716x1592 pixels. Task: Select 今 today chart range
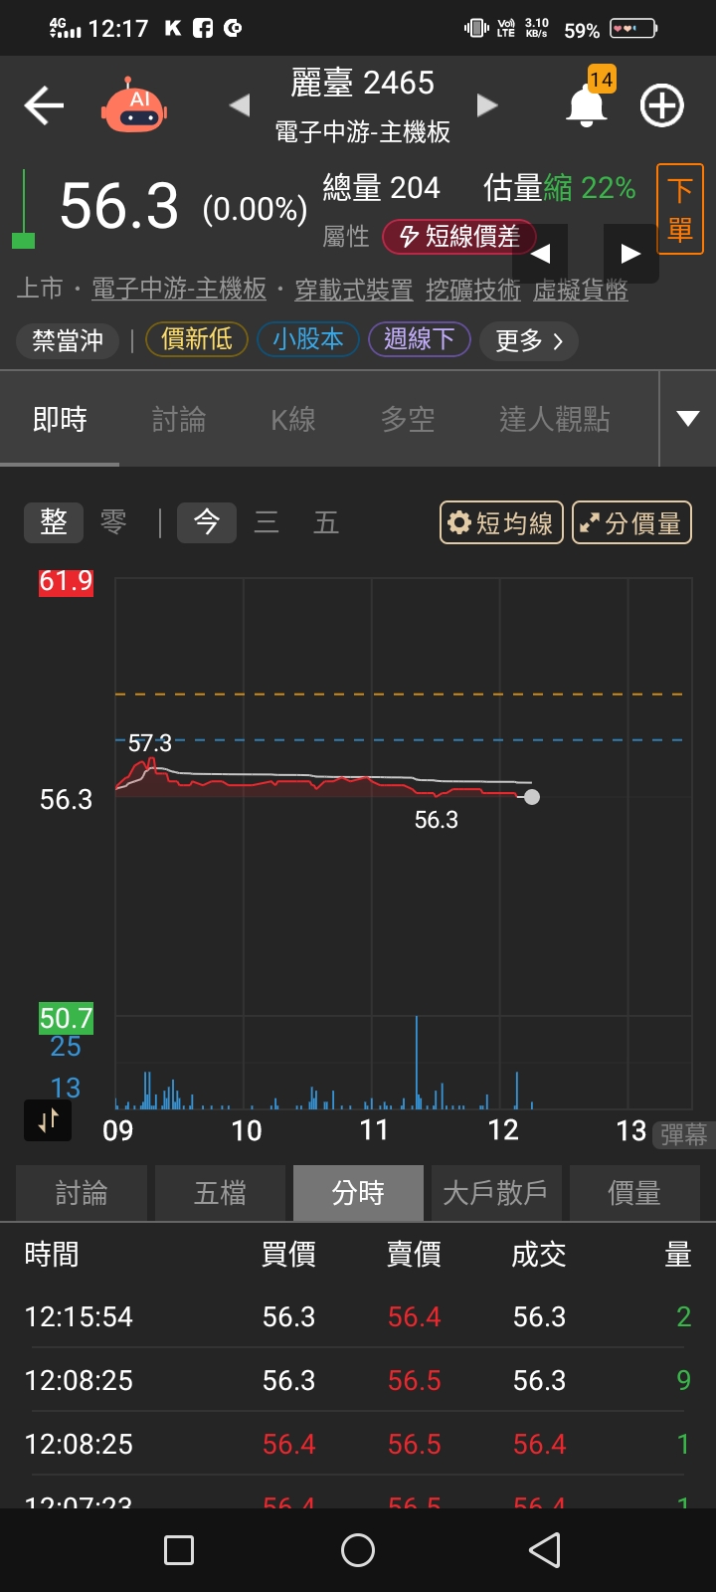pos(207,521)
